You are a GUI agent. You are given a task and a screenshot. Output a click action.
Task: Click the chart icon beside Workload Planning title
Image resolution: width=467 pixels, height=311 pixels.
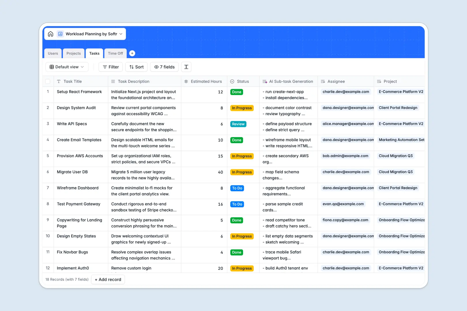tap(60, 34)
